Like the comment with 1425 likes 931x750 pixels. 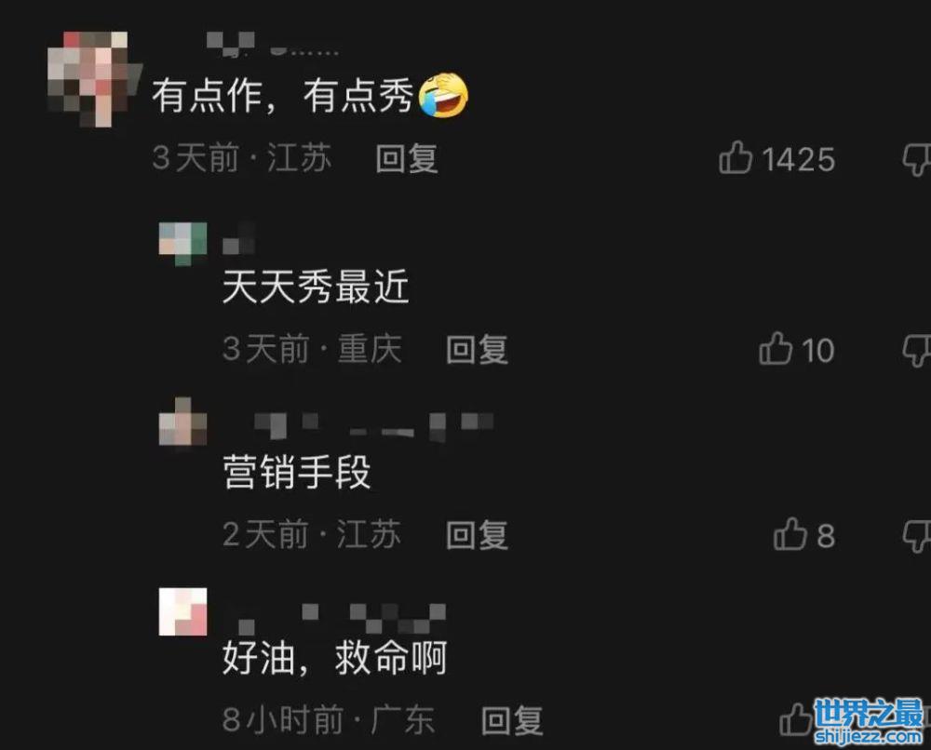[x=735, y=157]
